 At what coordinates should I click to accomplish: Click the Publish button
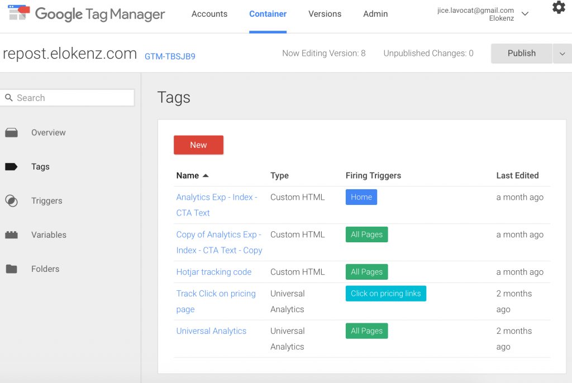pyautogui.click(x=521, y=54)
